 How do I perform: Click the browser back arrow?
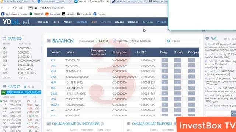(x=3, y=8)
